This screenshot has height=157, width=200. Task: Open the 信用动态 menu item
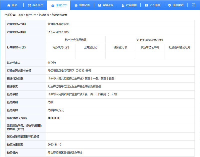click(84, 5)
